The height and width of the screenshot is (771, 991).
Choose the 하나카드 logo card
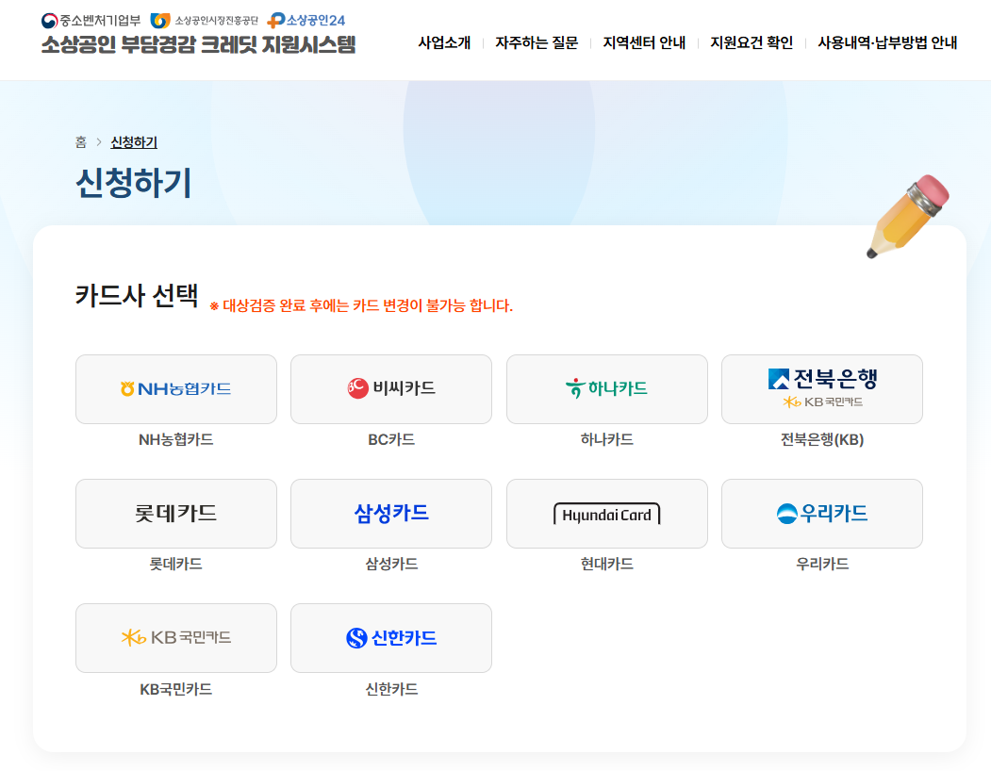[606, 388]
